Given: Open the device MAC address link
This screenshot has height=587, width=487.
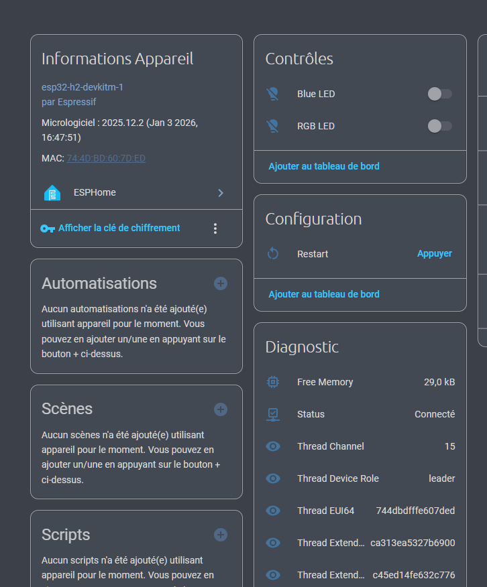Looking at the screenshot, I should (x=106, y=158).
